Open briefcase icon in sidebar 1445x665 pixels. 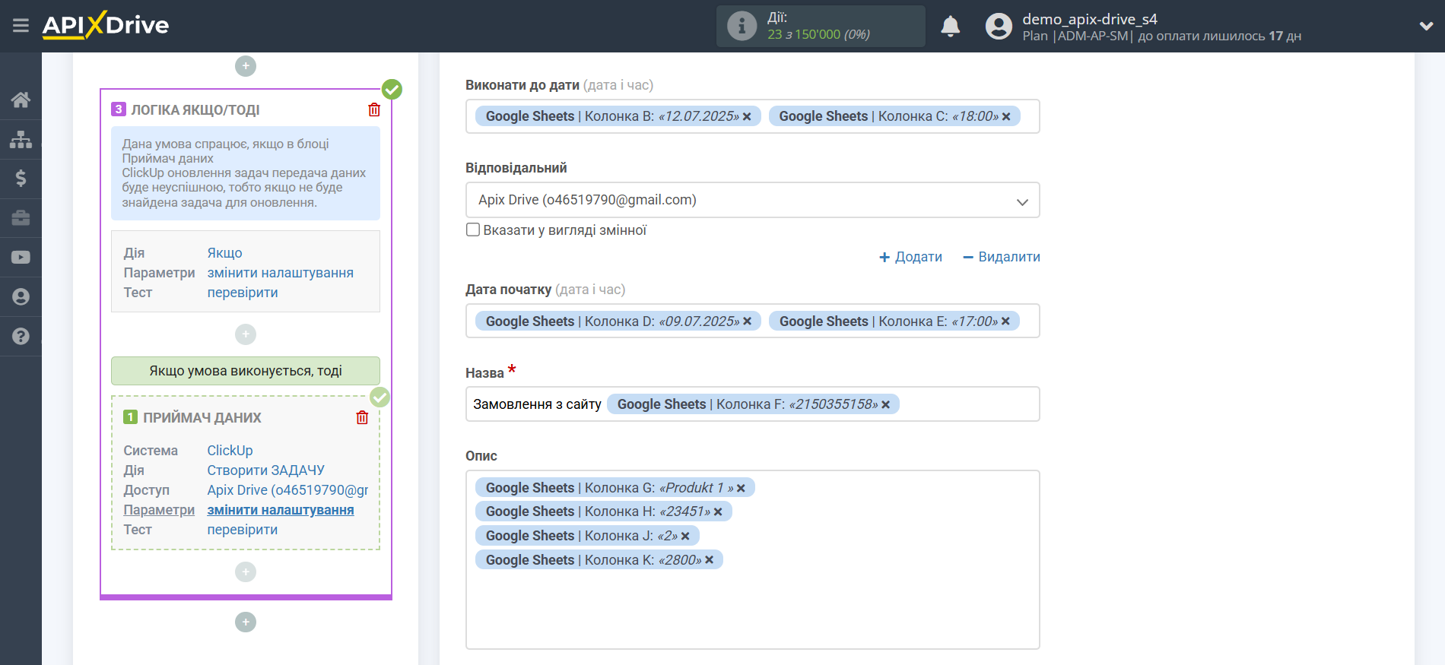[21, 218]
